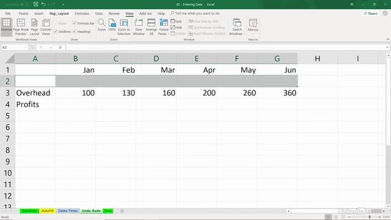Expand the formula bar

click(387, 47)
